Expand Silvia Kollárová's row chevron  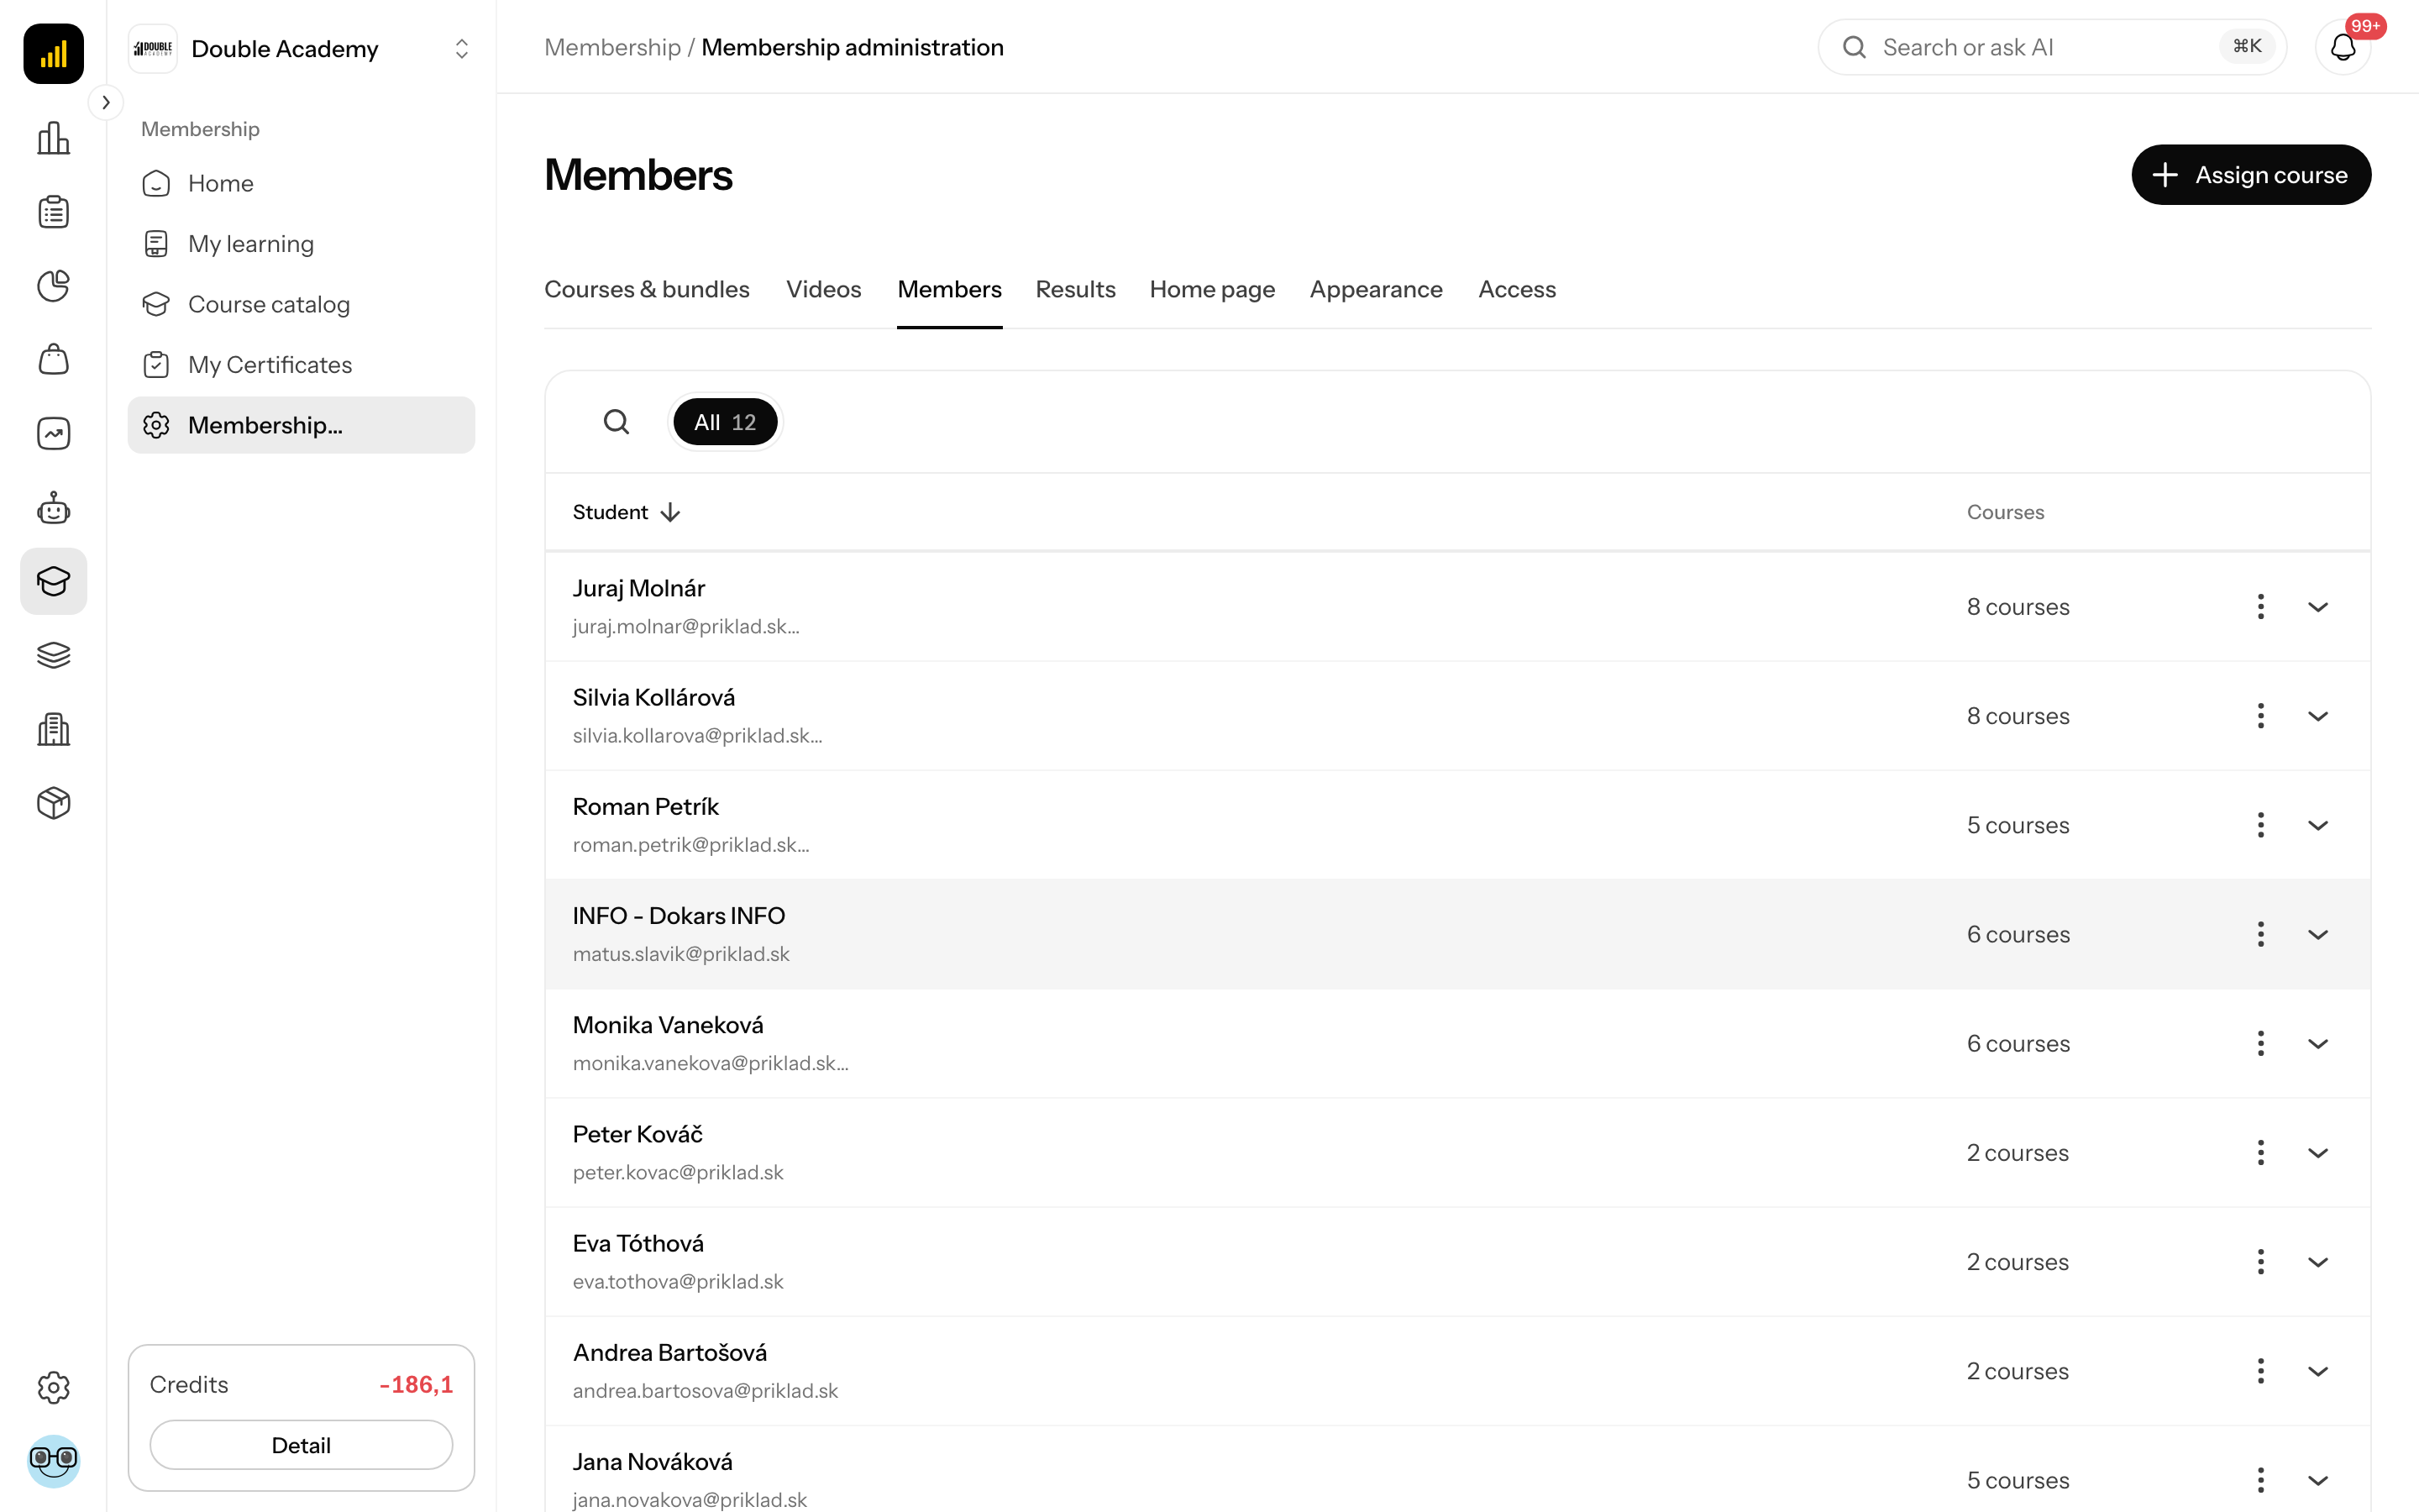2318,716
